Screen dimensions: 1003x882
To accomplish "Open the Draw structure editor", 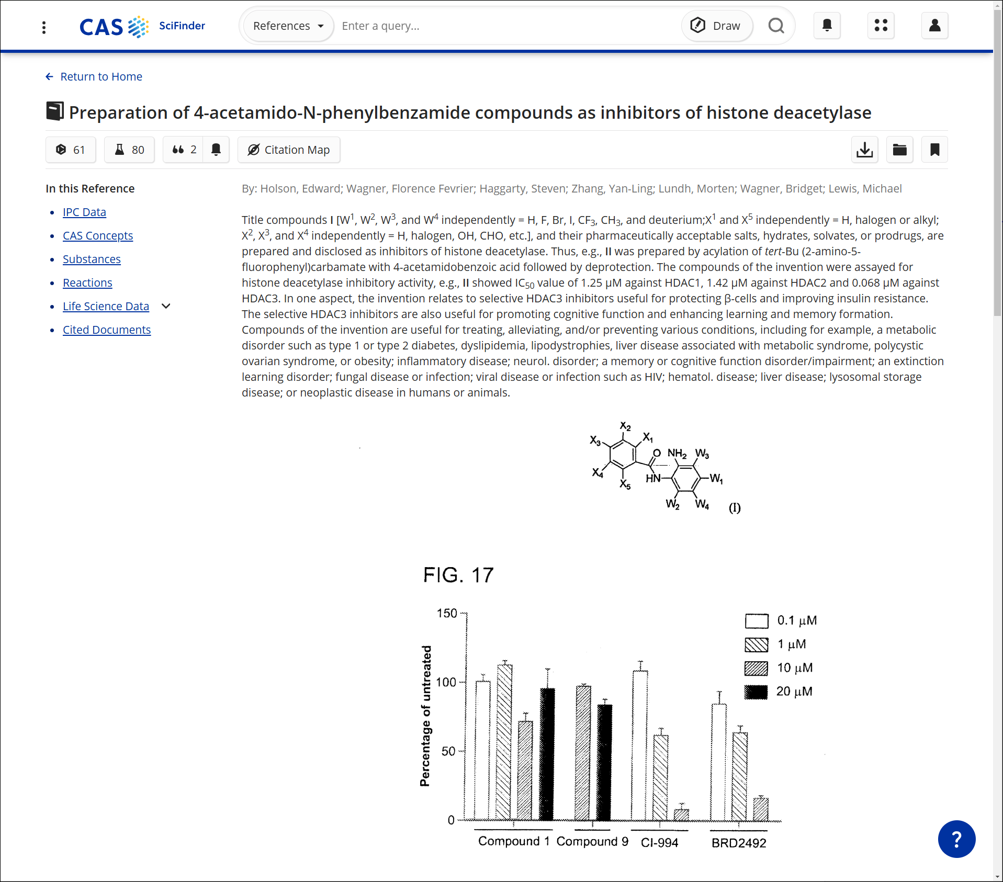I will point(716,26).
